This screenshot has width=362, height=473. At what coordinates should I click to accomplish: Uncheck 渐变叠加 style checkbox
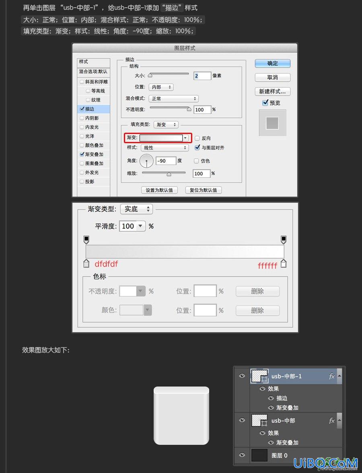click(82, 154)
